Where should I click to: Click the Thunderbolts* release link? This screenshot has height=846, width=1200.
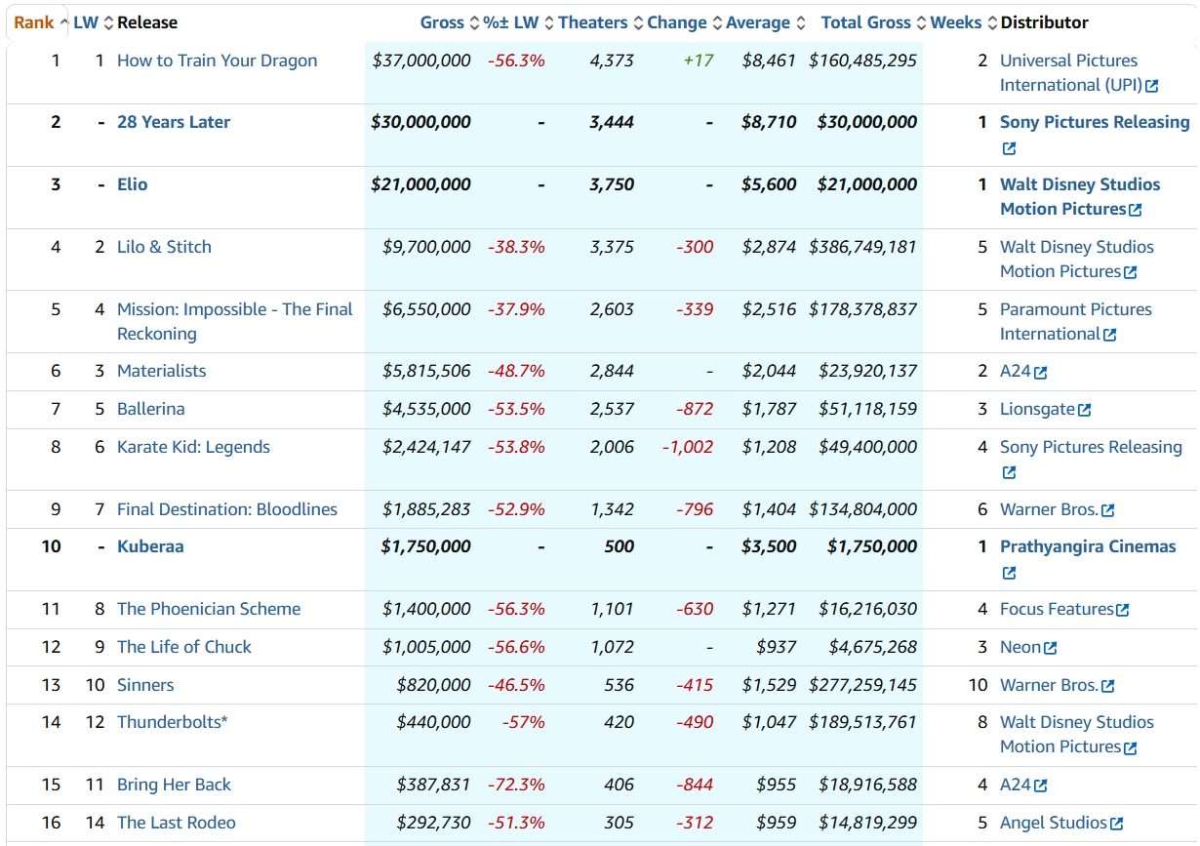[x=173, y=722]
